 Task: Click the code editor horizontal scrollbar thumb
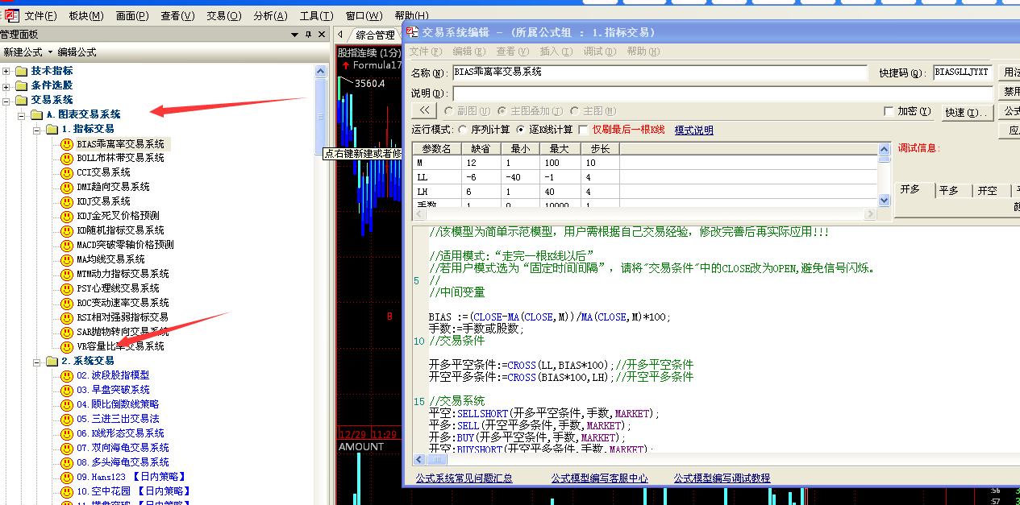[x=438, y=459]
